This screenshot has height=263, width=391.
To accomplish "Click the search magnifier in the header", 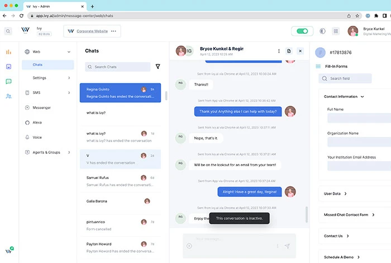I will [x=8, y=31].
